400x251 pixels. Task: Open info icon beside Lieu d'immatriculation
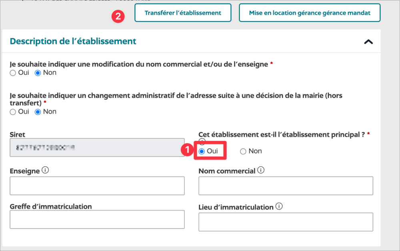click(x=279, y=207)
